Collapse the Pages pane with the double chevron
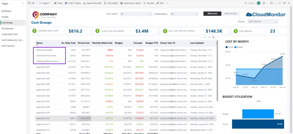 point(23,3)
